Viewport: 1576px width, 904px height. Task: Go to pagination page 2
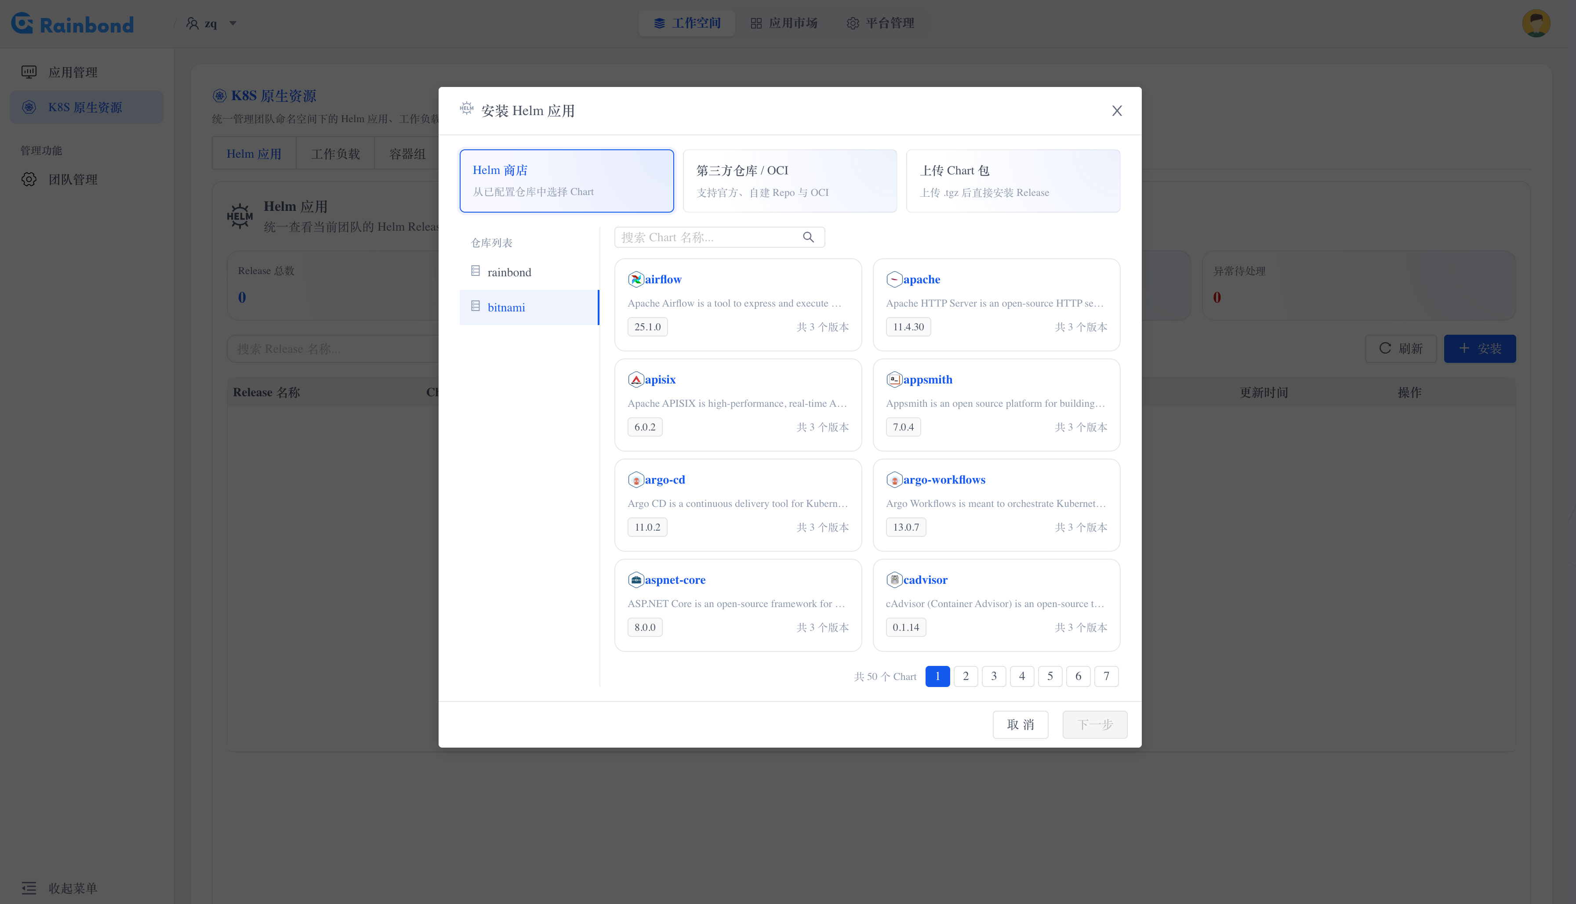tap(966, 676)
